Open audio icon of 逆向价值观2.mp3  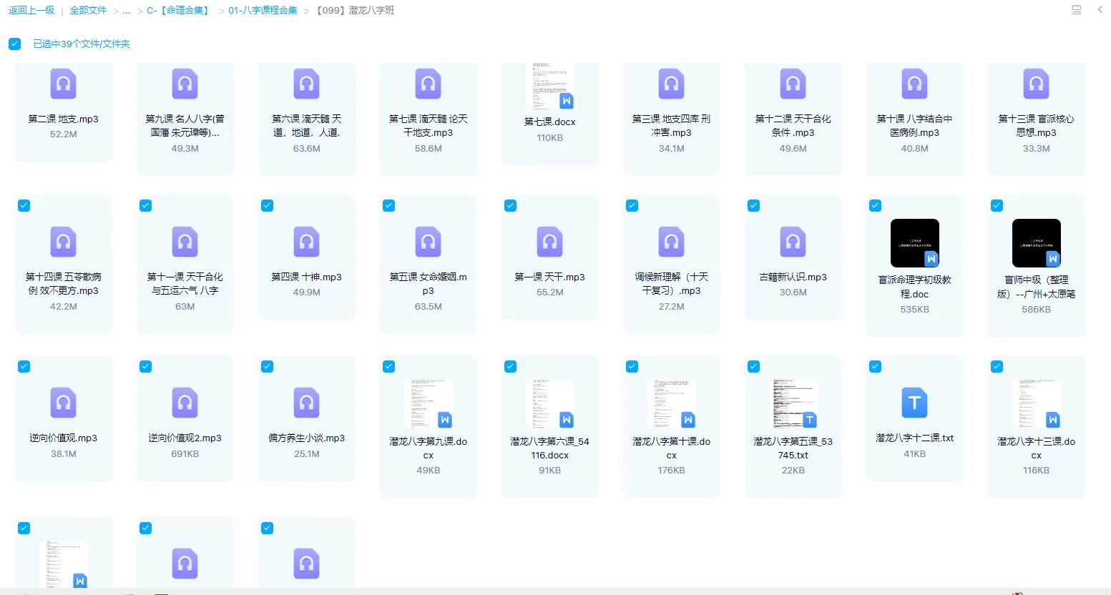[185, 403]
